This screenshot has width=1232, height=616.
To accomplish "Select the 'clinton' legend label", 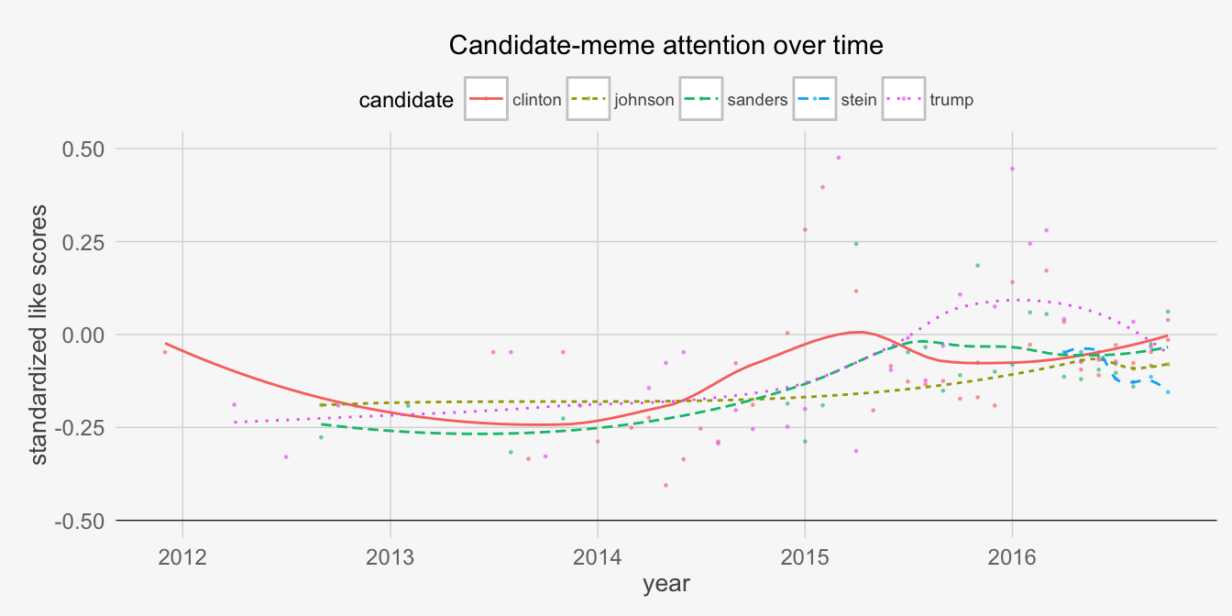I will pos(536,100).
